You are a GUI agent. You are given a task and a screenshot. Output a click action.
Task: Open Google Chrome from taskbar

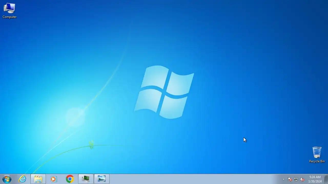70,179
